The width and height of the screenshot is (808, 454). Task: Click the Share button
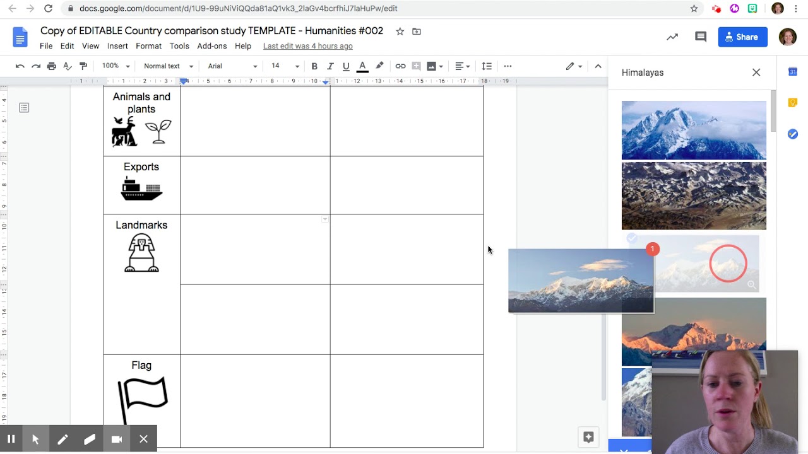[x=742, y=37]
